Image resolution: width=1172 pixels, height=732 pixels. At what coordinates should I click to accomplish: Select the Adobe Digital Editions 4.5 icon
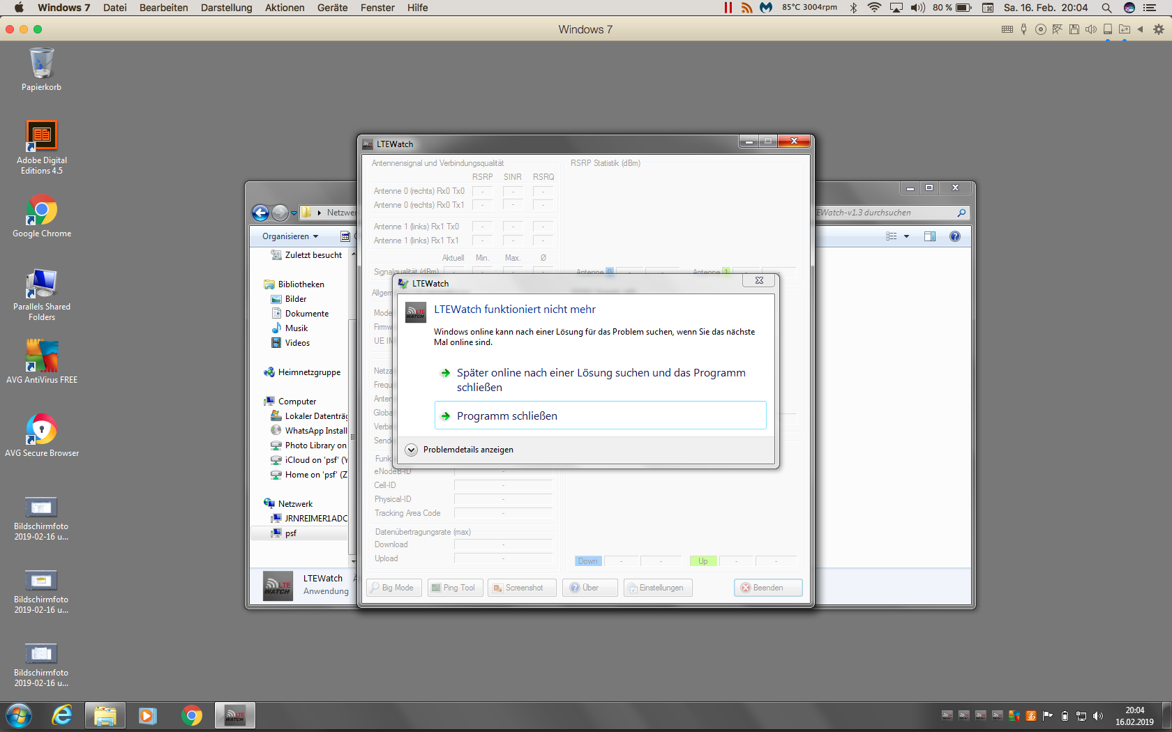pyautogui.click(x=41, y=147)
